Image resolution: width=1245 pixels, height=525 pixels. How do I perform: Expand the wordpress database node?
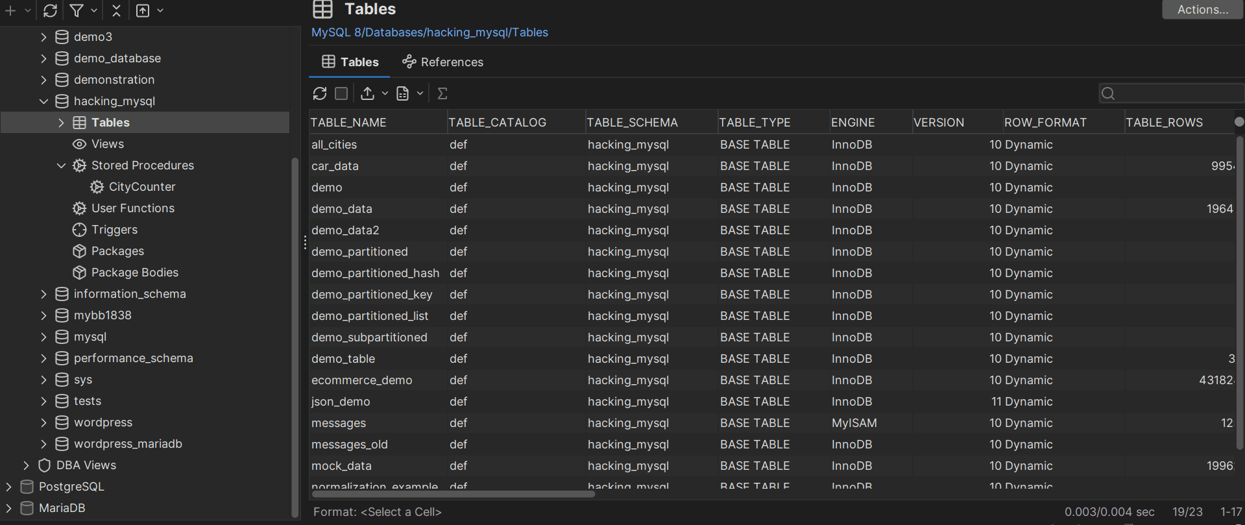(43, 422)
